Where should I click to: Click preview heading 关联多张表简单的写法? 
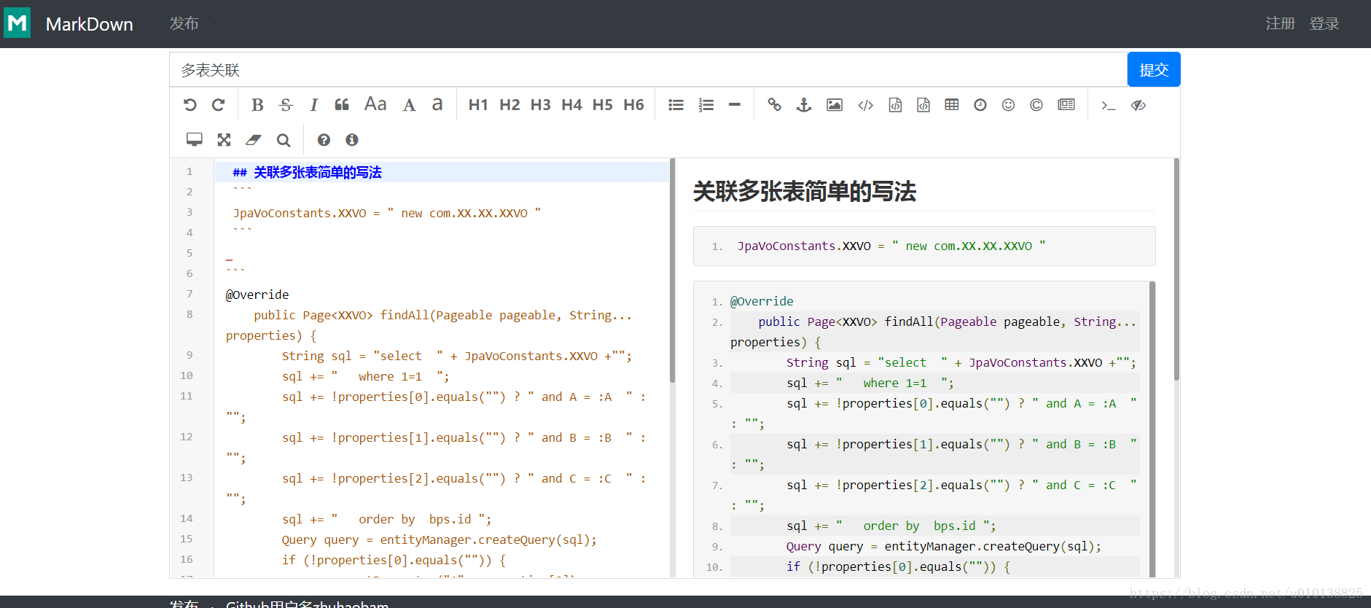pos(805,191)
